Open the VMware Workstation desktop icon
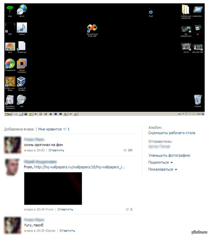Image resolution: width=209 pixels, height=236 pixels. pos(22,64)
